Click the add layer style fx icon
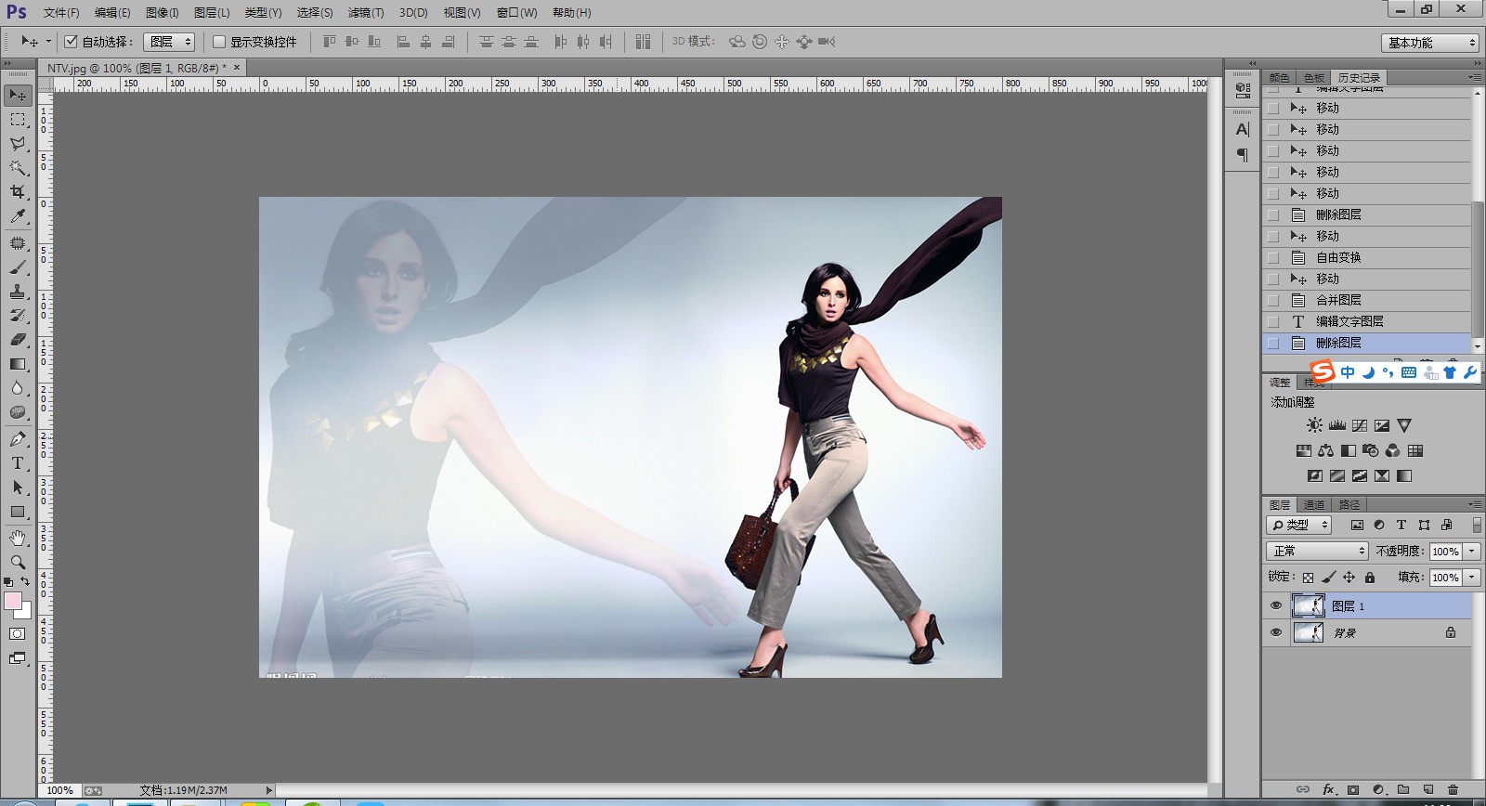The height and width of the screenshot is (806, 1486). coord(1328,789)
